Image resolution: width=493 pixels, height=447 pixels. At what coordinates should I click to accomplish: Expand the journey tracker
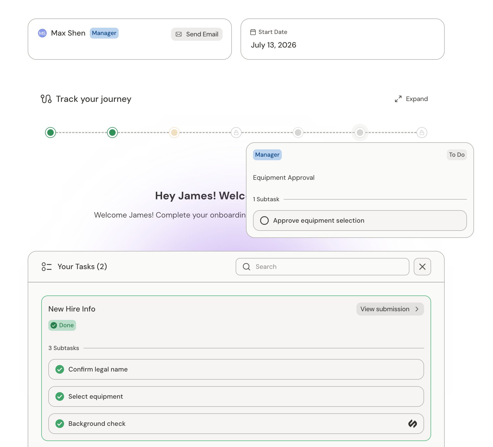click(x=411, y=99)
